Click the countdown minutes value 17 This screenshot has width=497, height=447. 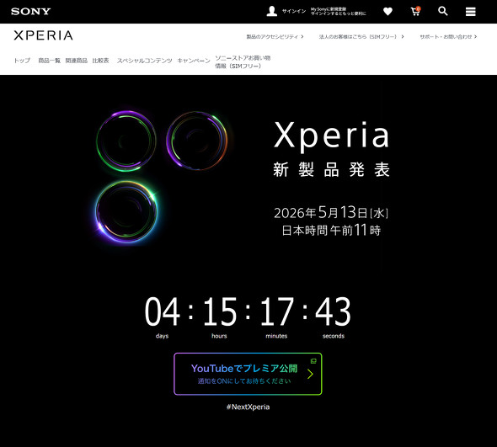tap(276, 311)
